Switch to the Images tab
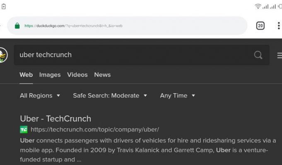Viewport: 282px width, 165px height. [50, 75]
